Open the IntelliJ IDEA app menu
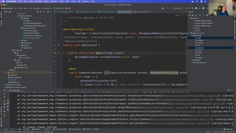 tap(11, 1)
